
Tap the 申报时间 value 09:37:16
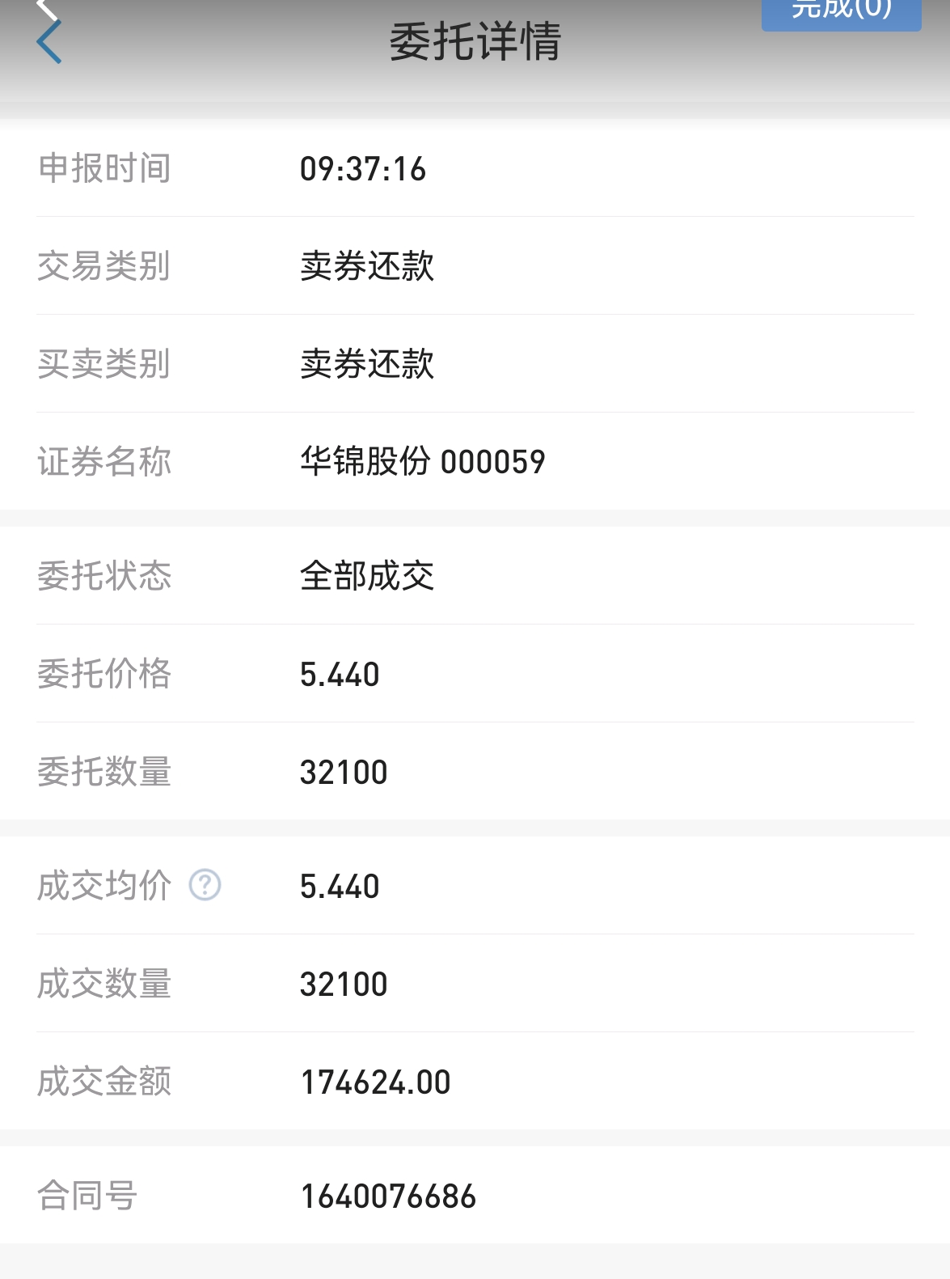tap(362, 169)
